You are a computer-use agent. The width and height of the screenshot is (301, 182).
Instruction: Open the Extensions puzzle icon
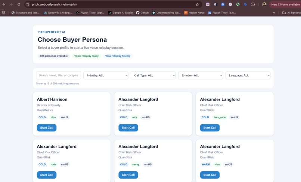tap(253, 4)
